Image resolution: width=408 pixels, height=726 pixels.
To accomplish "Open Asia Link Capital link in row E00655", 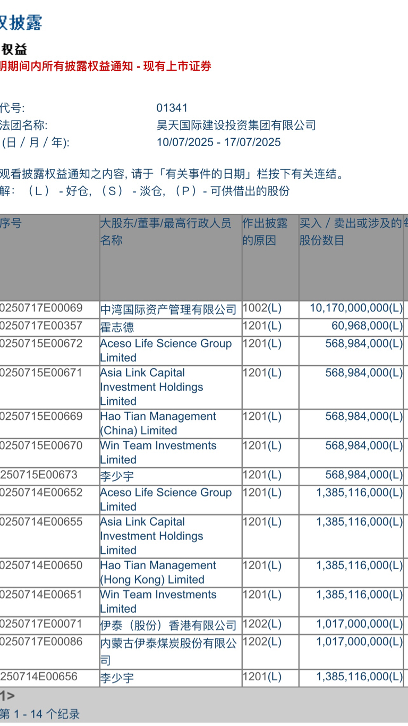I will click(x=152, y=536).
